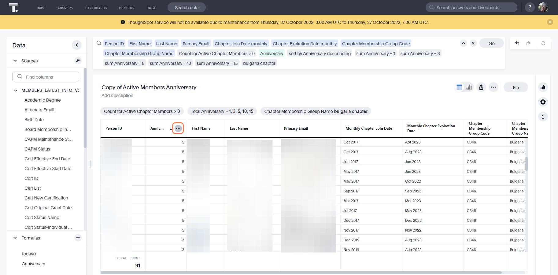Screen dimensions: 558x275
Task: Open the Data tab
Action: point(151,8)
